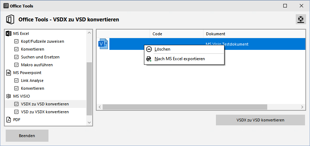Select Löschen from the context menu
The image size is (310, 146).
click(x=184, y=49)
